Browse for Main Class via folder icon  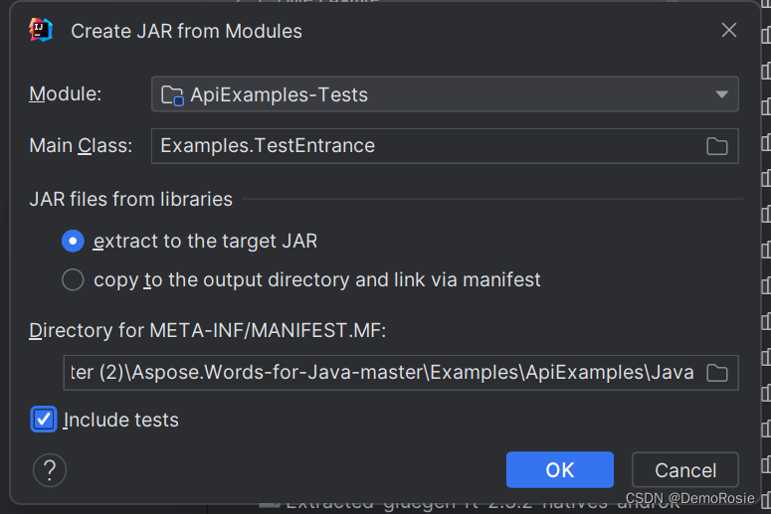coord(717,146)
